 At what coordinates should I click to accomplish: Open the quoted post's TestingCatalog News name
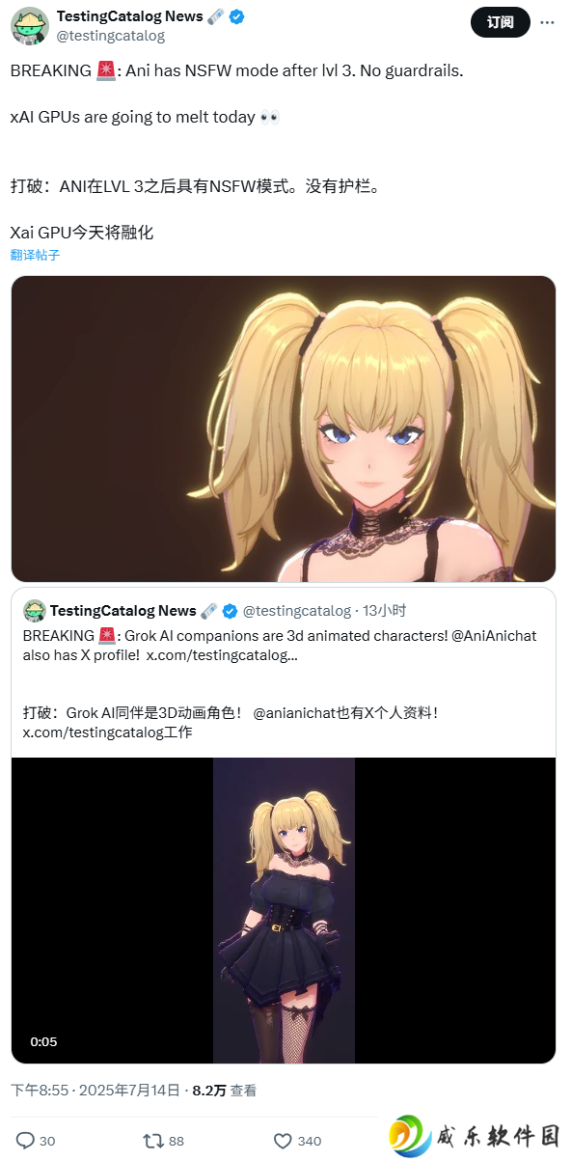[x=122, y=611]
